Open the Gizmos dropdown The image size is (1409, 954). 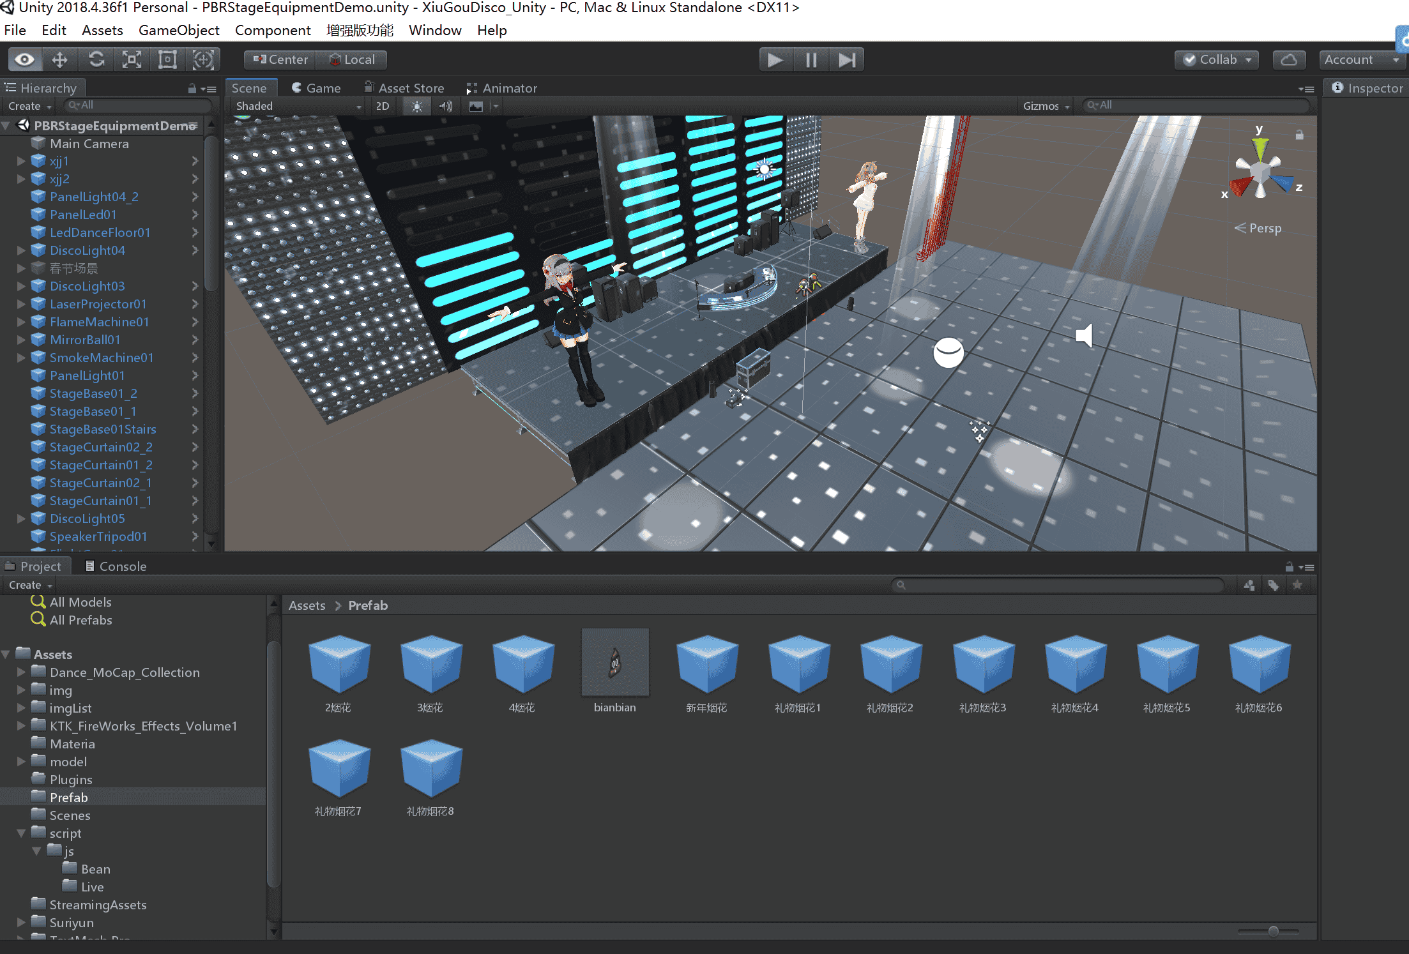click(1045, 106)
